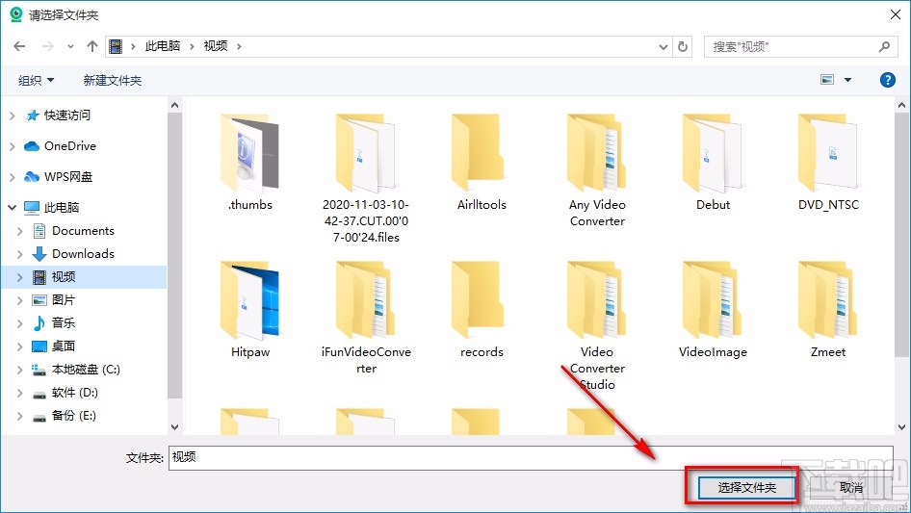The image size is (911, 513).
Task: Expand the Documents node
Action: pos(20,231)
